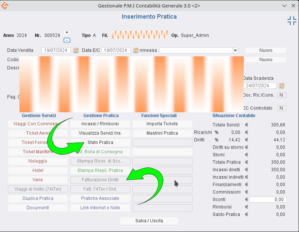The height and width of the screenshot is (232, 299).
Task: Open Mastrini Pratica
Action: [x=162, y=133]
